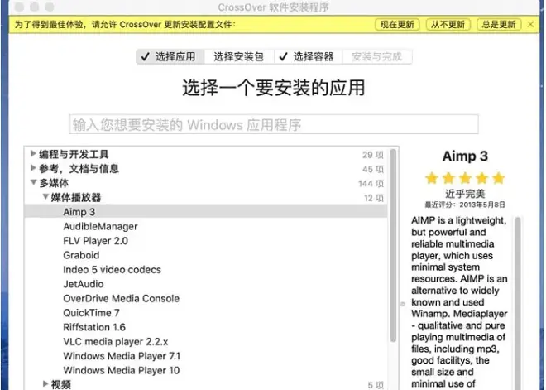The height and width of the screenshot is (390, 546).
Task: Click the application list scrollbar
Action: coord(393,245)
